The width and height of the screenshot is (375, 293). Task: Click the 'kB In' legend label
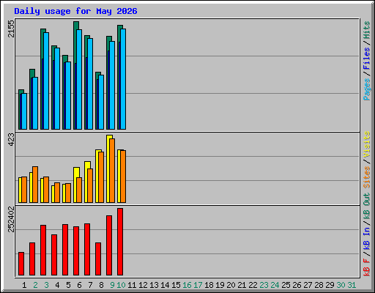(x=367, y=238)
